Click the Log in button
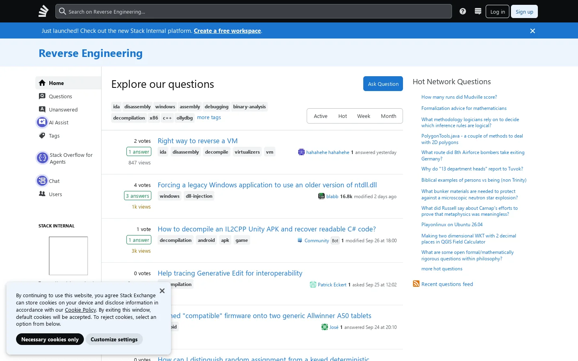This screenshot has height=361, width=578. 497,12
